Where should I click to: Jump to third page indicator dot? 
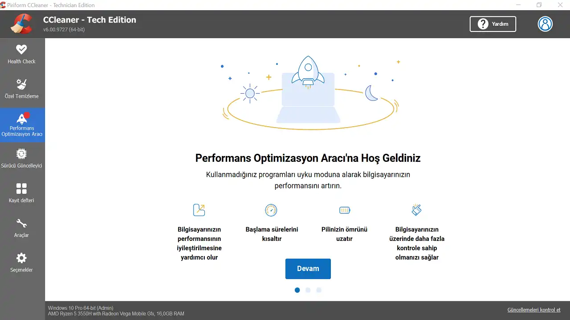[319, 290]
